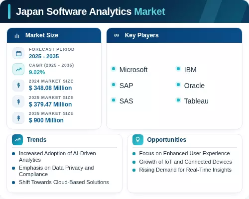The height and width of the screenshot is (199, 249).
Task: Click the 2024 MARKET SIZE label
Action: tap(51, 81)
